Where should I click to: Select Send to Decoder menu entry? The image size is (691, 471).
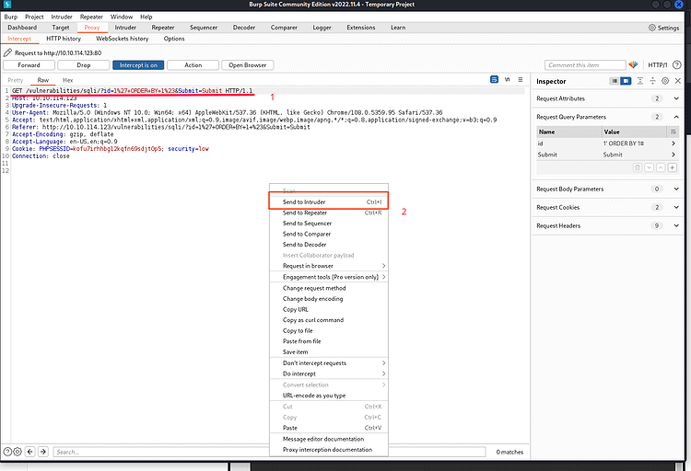point(329,245)
